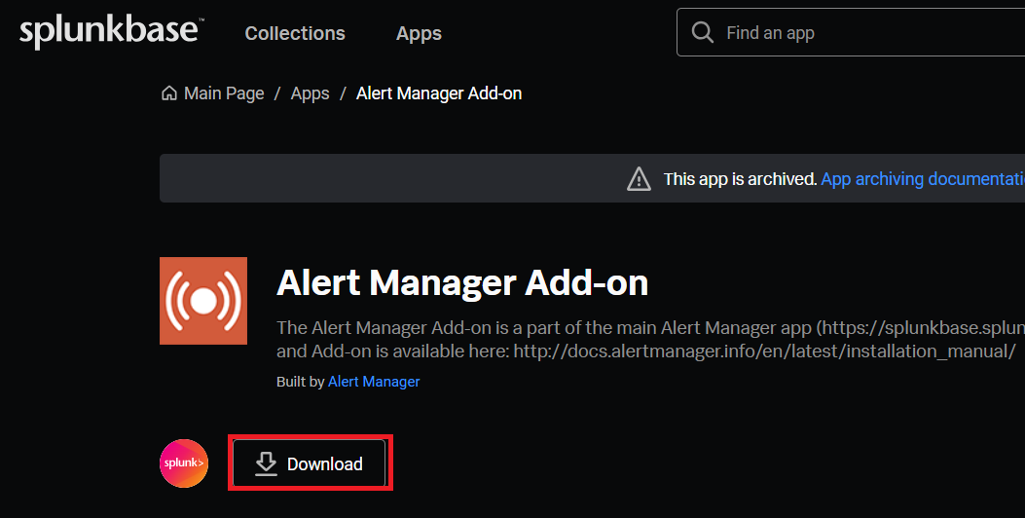Open the App archiving documentation link

922,179
